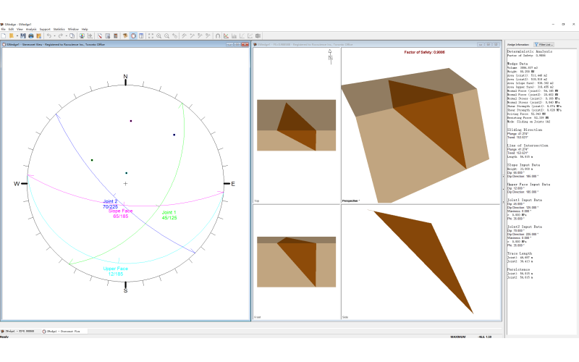The image size is (579, 362).
Task: Expand the Redo history dropdown arrow
Action: click(x=66, y=35)
